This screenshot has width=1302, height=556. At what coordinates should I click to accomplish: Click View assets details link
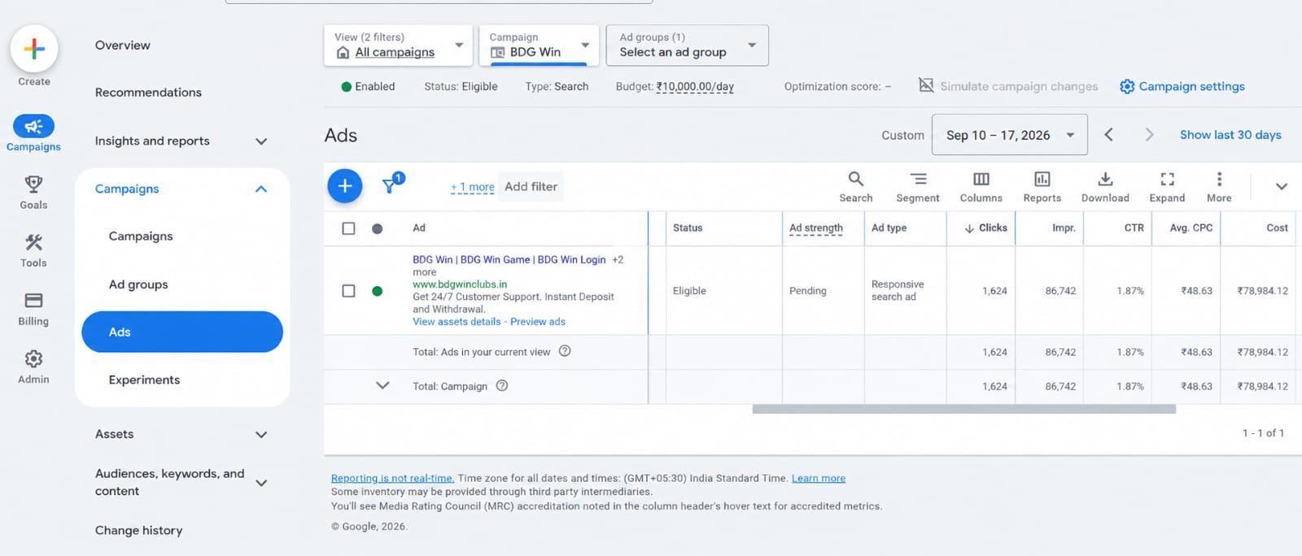point(457,322)
